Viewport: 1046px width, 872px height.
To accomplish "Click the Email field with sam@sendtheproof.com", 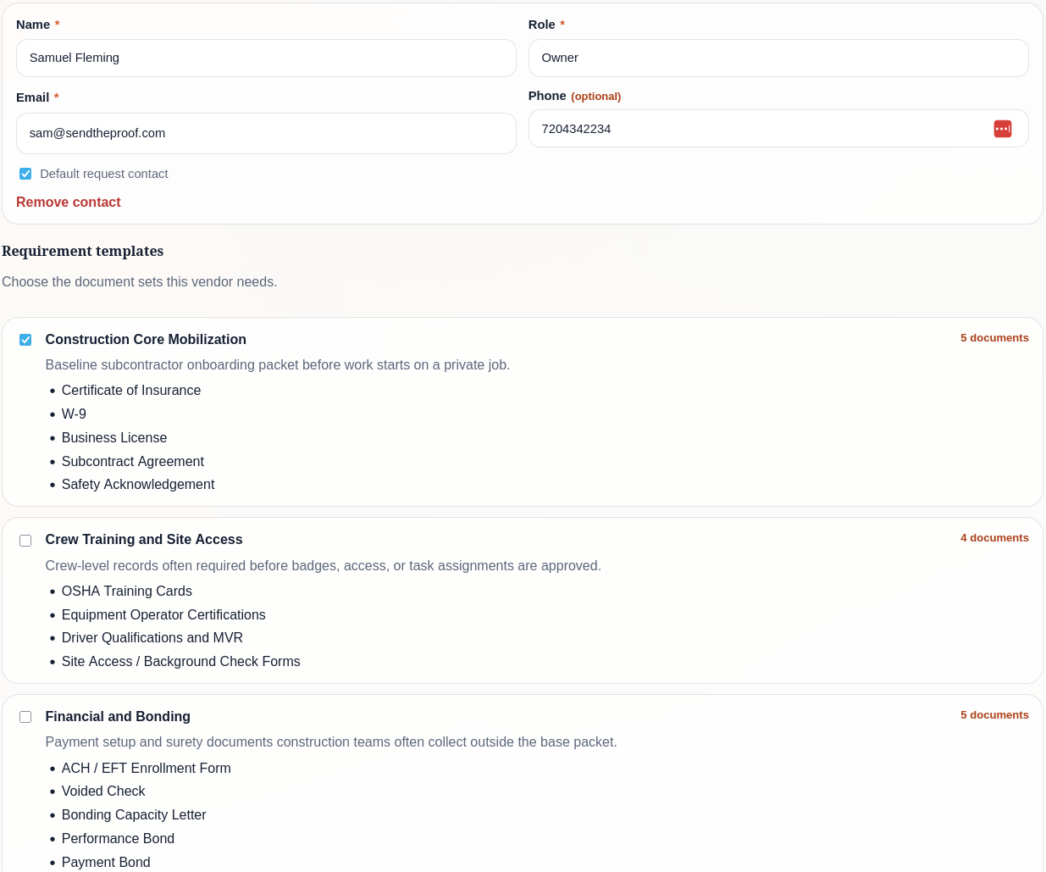I will [266, 133].
